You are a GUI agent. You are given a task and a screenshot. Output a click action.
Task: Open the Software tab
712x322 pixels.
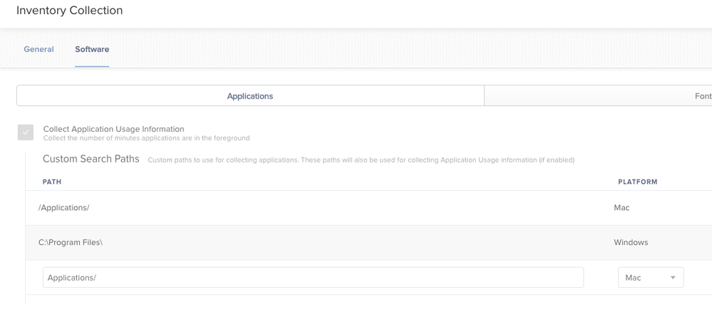click(92, 49)
